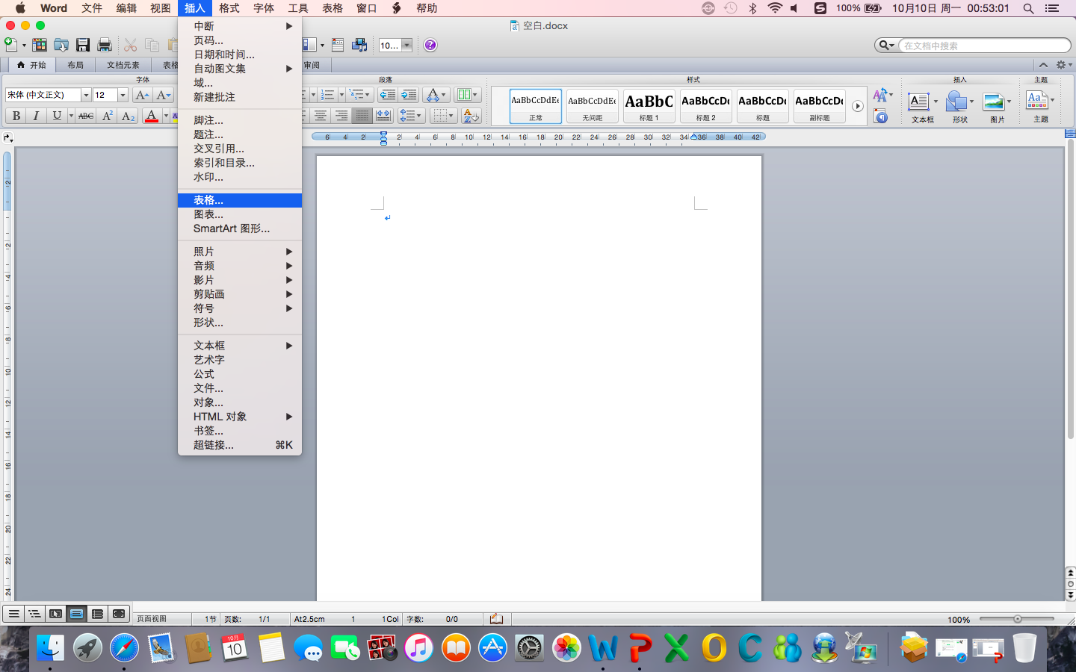
Task: Open the purple Help question mark icon
Action: click(430, 45)
